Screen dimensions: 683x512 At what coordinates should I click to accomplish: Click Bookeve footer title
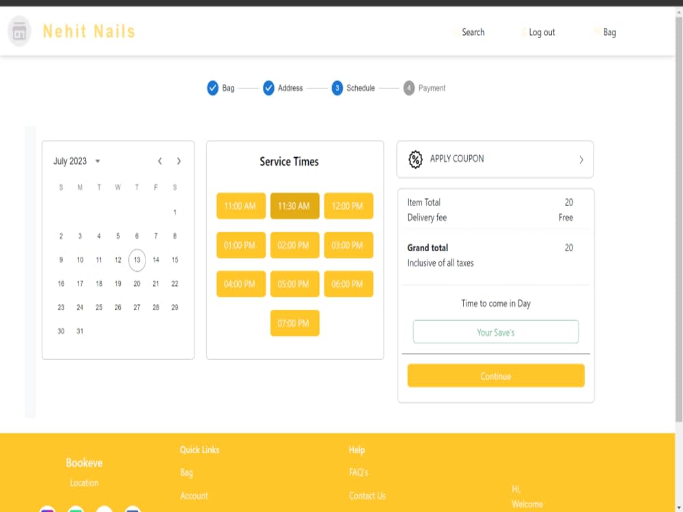coord(84,463)
